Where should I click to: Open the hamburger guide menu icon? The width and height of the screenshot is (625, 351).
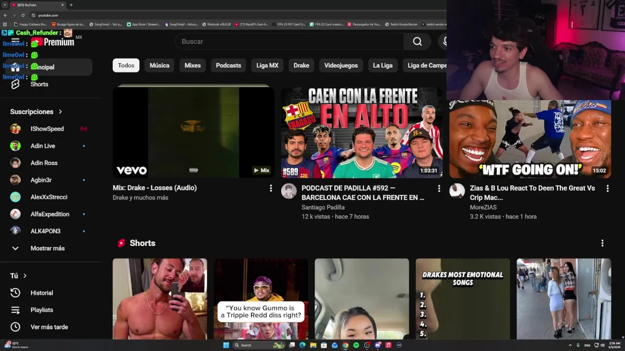click(15, 41)
